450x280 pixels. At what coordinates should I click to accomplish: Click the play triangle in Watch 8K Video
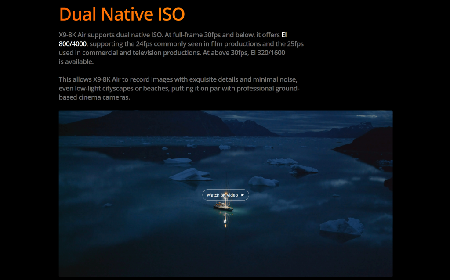point(243,195)
